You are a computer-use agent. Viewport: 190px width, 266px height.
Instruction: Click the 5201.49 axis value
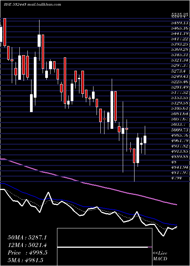[x=179, y=87]
